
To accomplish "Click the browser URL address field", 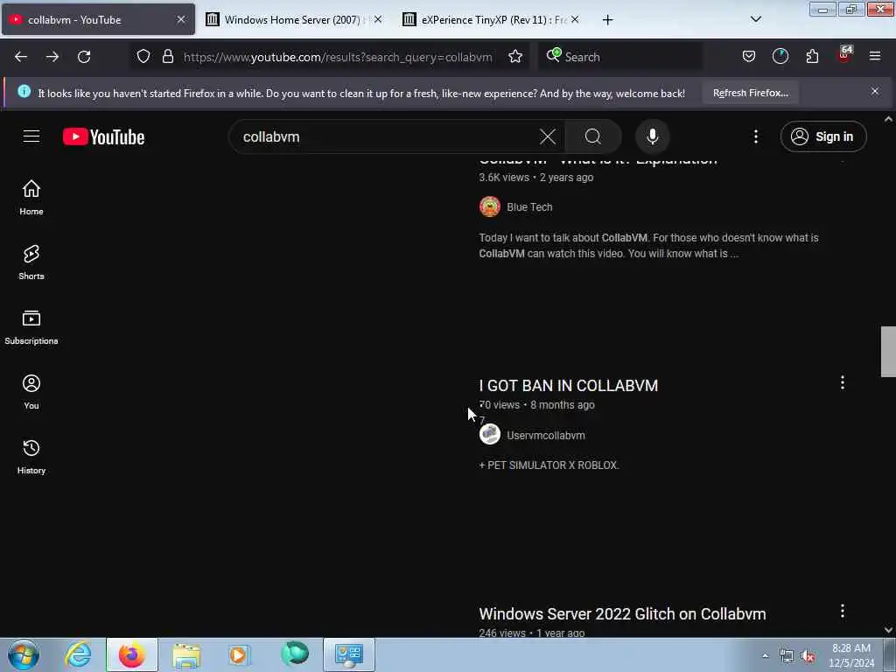I will (337, 57).
